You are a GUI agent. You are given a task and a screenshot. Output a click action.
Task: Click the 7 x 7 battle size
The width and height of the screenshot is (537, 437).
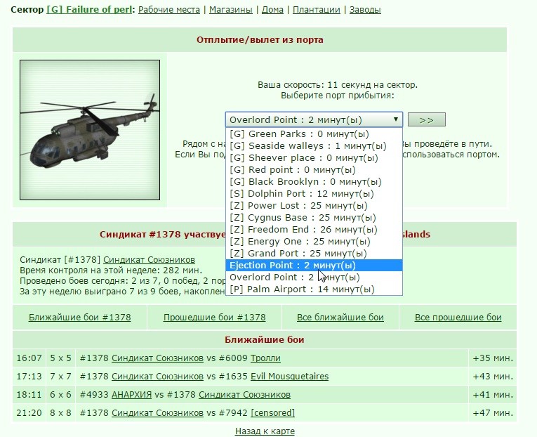(60, 377)
